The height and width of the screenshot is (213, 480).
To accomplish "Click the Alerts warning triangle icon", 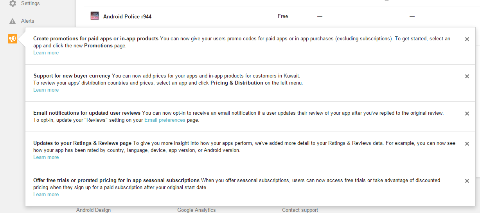I will (x=13, y=21).
